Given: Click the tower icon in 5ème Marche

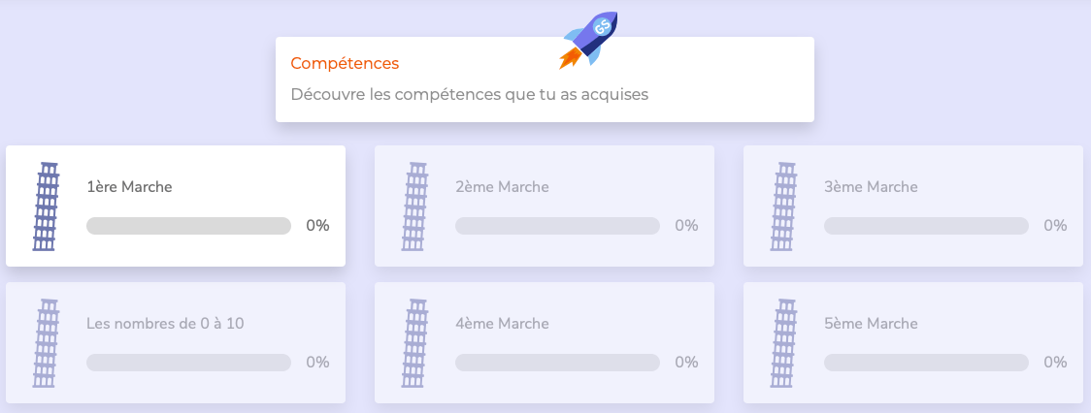Looking at the screenshot, I should [x=784, y=343].
